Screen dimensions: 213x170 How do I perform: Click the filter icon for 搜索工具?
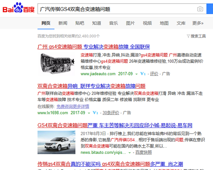tap(188, 36)
